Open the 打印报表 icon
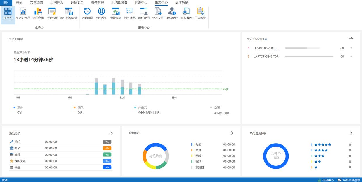Image resolution: width=362 pixels, height=182 pixels. (x=186, y=13)
